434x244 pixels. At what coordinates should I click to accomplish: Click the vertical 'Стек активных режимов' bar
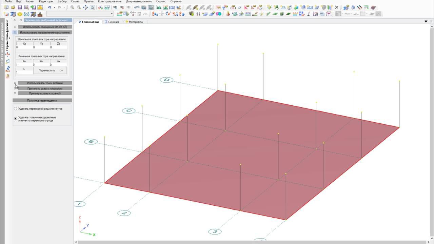(2, 44)
